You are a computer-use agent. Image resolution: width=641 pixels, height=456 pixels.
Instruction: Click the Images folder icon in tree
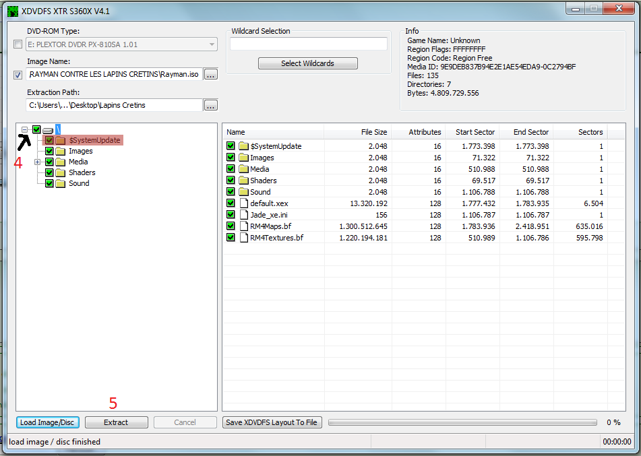pos(61,151)
